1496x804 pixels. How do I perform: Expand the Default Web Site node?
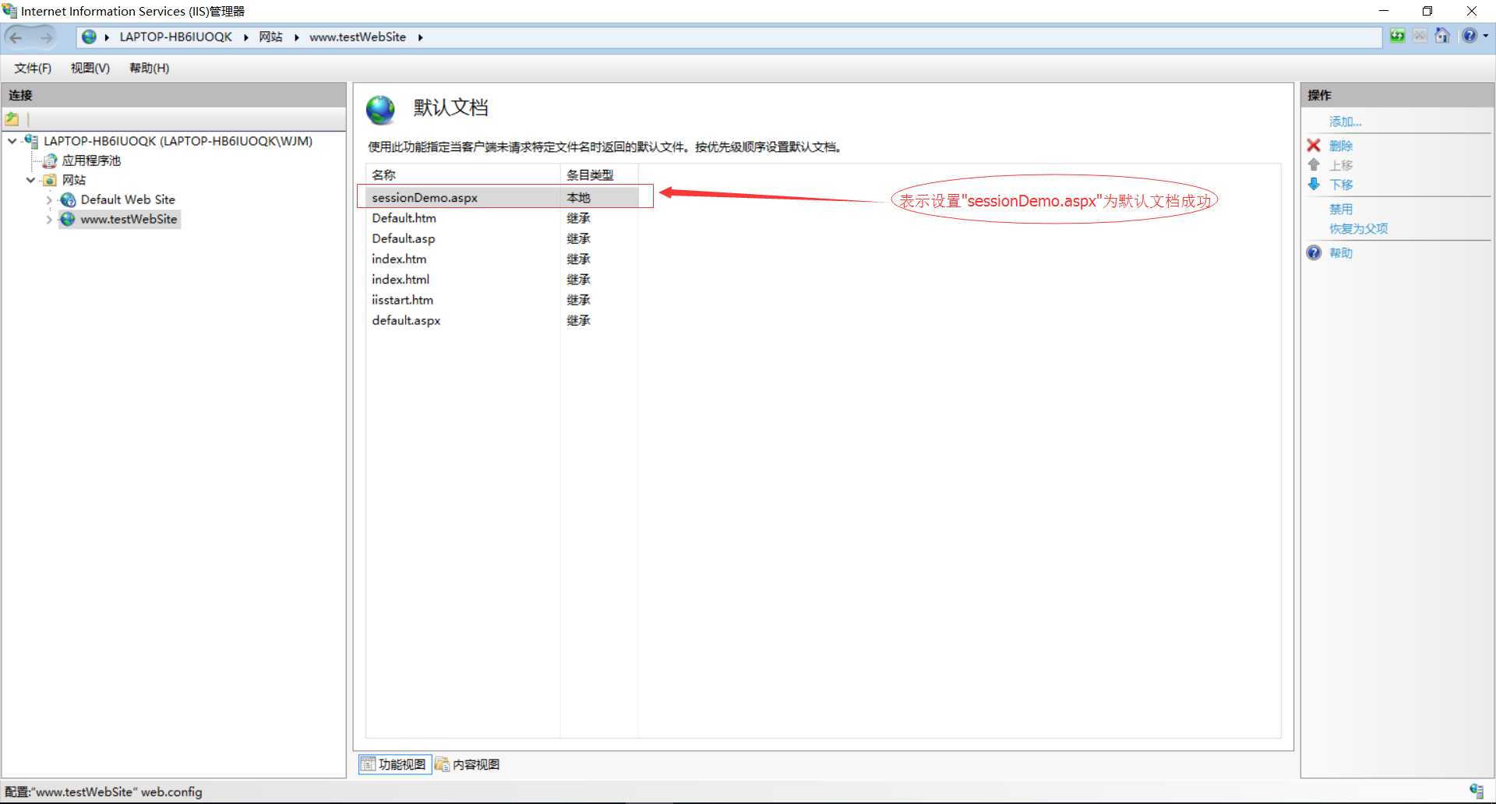(x=49, y=199)
